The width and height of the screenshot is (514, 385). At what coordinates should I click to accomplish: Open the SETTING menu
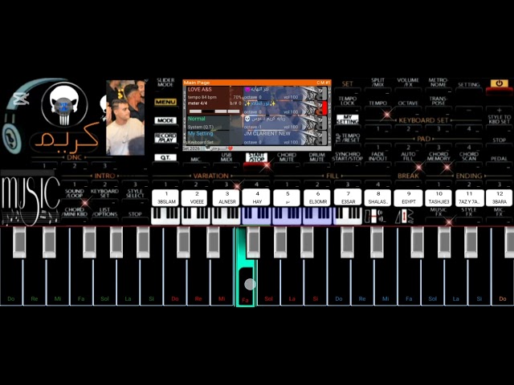coord(469,84)
